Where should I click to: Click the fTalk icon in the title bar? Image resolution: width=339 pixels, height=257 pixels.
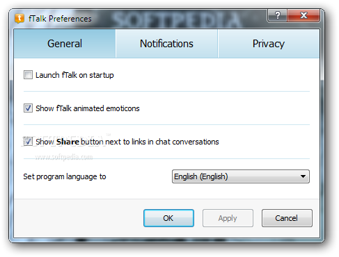[x=19, y=19]
